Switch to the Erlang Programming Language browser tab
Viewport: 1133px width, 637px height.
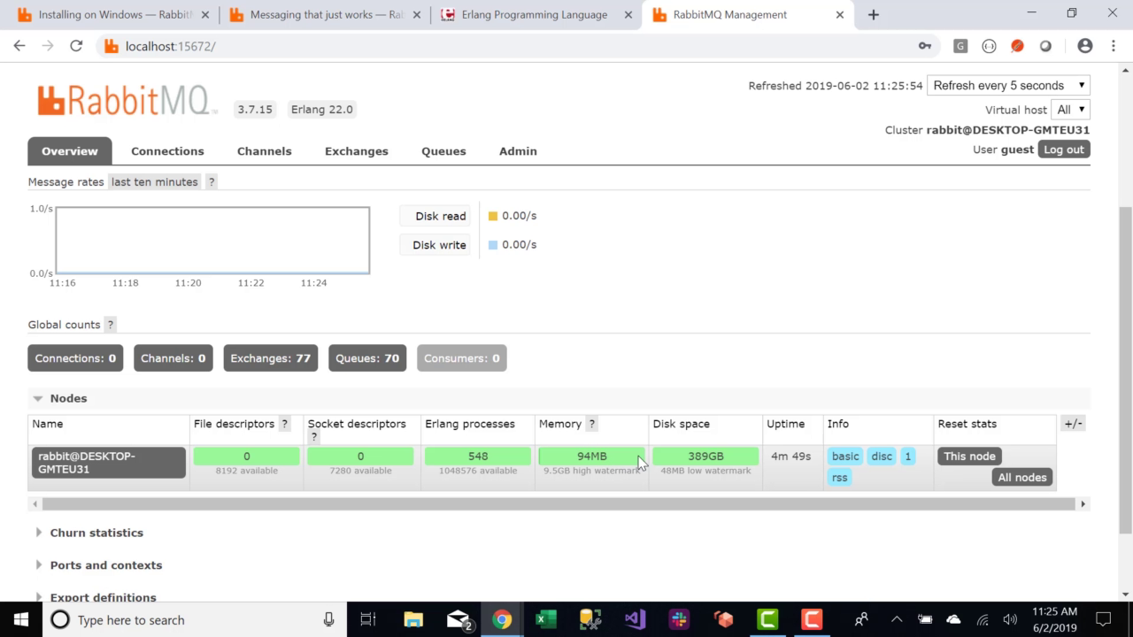pyautogui.click(x=535, y=15)
